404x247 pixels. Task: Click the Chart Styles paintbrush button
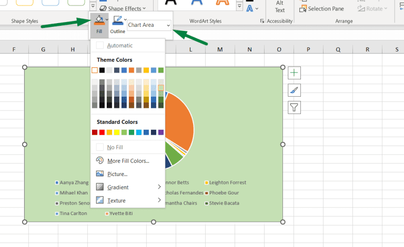[294, 90]
